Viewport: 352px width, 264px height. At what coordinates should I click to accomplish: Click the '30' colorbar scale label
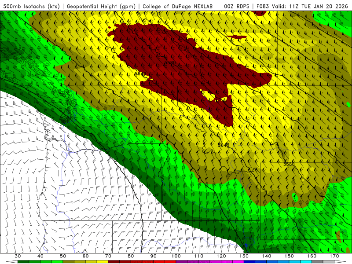point(18,256)
